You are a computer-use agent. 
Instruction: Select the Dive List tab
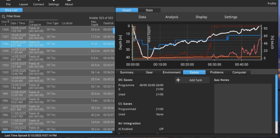coord(11,10)
